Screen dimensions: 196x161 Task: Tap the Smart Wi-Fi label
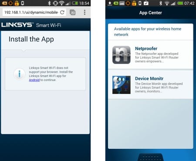click(x=48, y=25)
